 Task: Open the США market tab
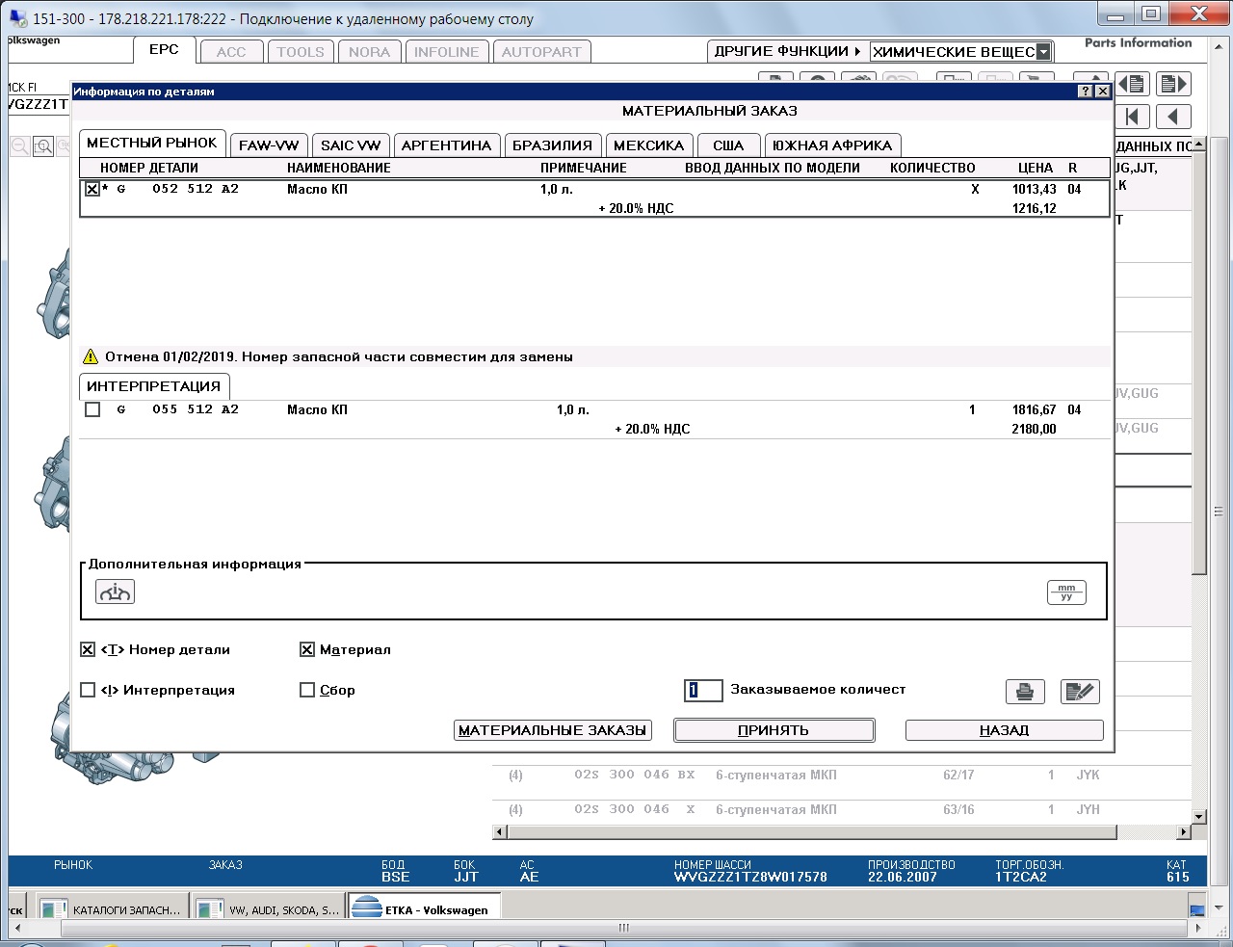[728, 145]
